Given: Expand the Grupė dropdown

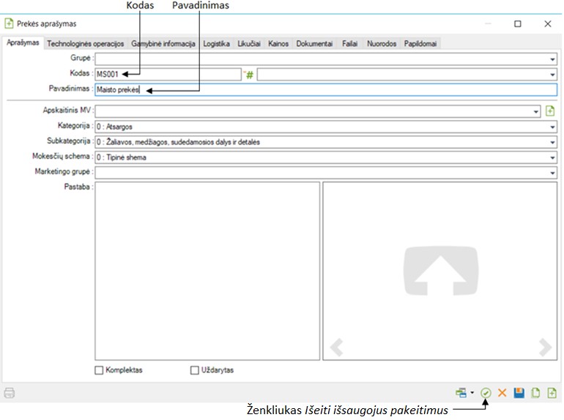Looking at the screenshot, I should 553,59.
